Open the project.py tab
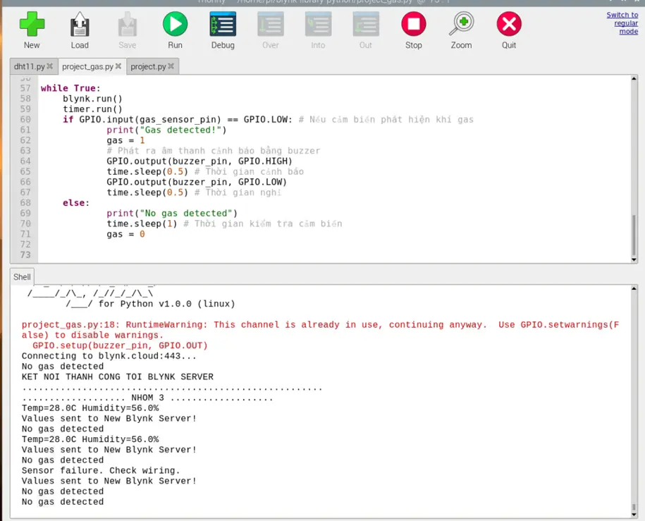 pos(148,67)
